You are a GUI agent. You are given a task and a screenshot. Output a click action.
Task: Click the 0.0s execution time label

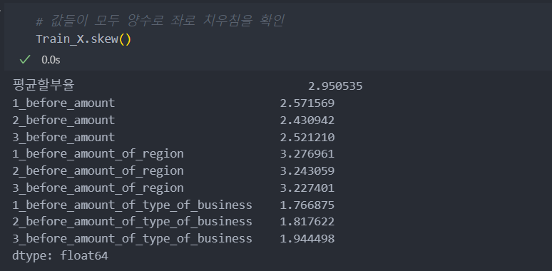[x=51, y=60]
